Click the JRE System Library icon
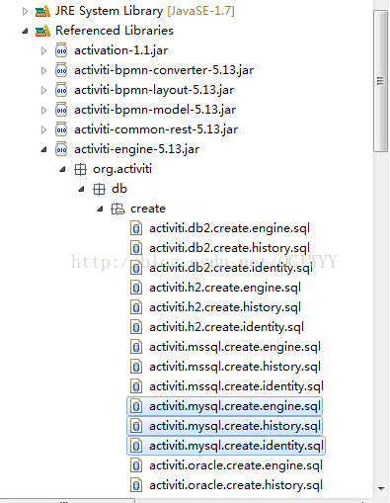 tap(42, 11)
